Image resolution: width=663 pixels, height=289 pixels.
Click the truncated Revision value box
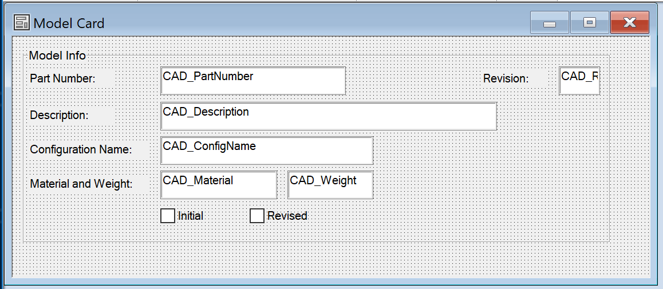[579, 81]
